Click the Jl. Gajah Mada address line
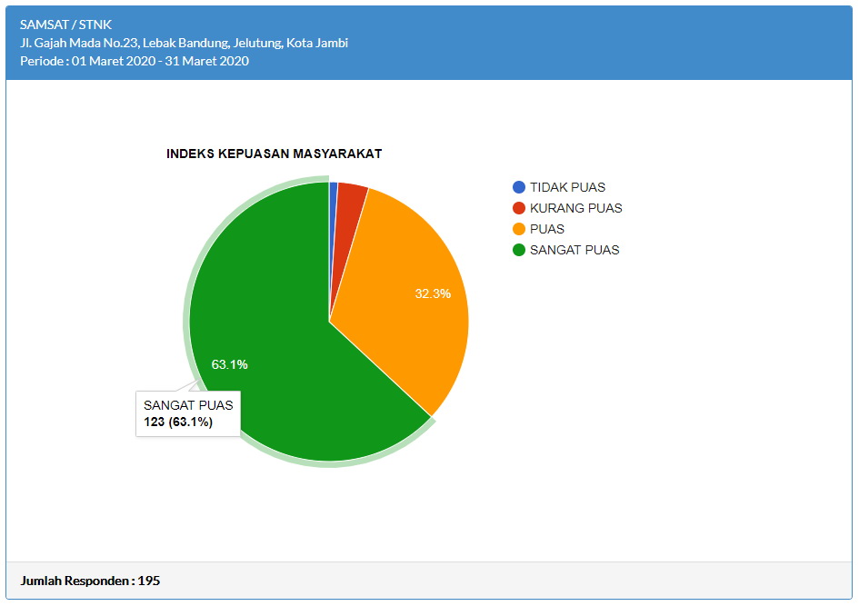Viewport: 859px width, 606px height. click(x=184, y=43)
